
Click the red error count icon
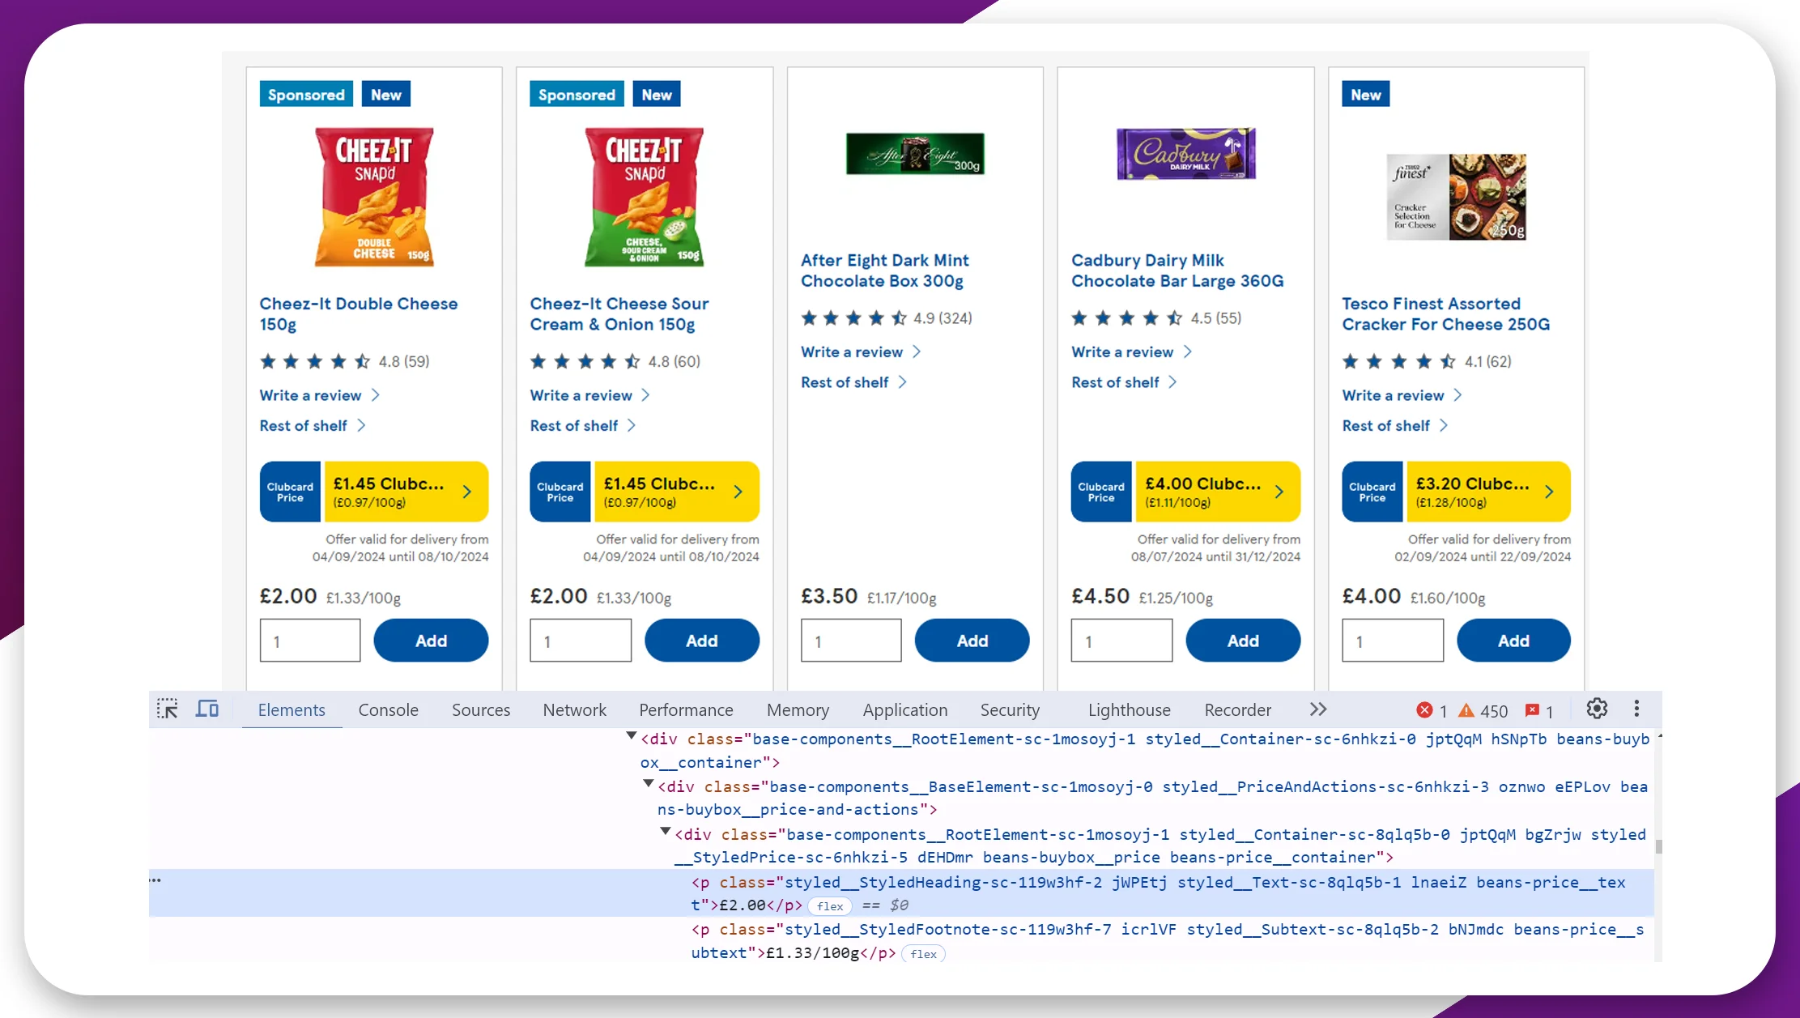point(1424,710)
